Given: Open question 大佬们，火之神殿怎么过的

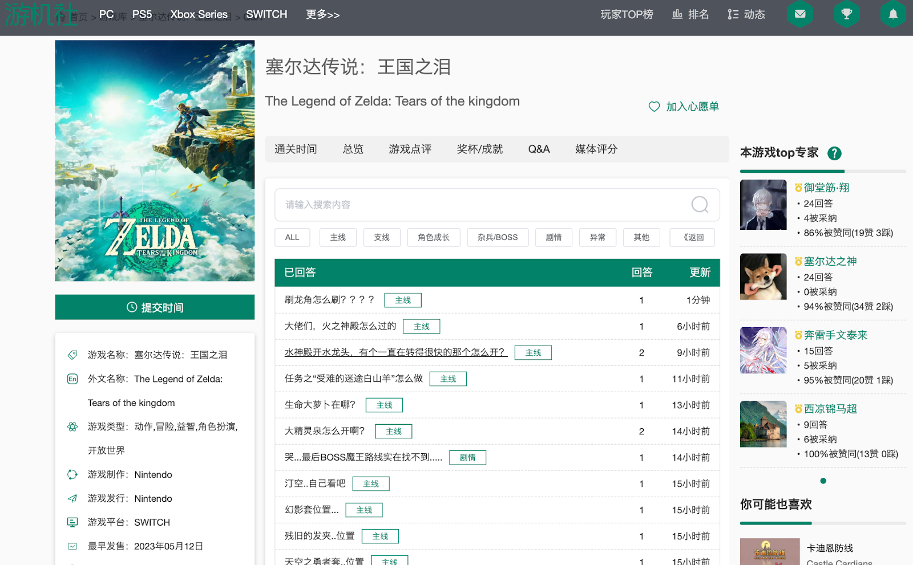Looking at the screenshot, I should [x=340, y=326].
